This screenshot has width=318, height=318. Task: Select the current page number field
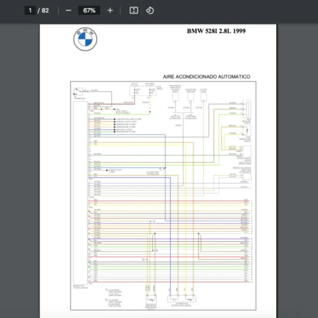tap(31, 11)
